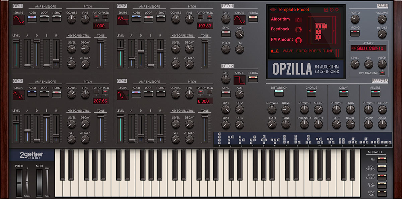Open the PREFS tab in the display
Screen dimensions: 402x199
click(x=315, y=51)
